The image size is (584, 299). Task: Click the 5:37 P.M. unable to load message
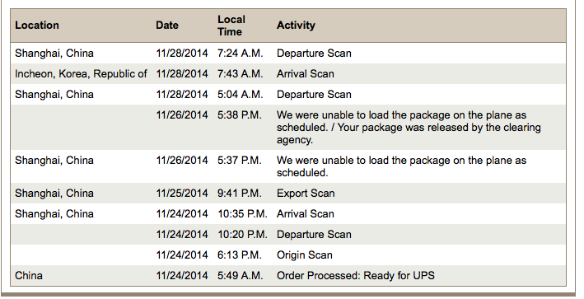coord(401,166)
